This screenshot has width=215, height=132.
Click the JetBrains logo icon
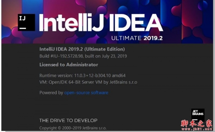(198, 115)
